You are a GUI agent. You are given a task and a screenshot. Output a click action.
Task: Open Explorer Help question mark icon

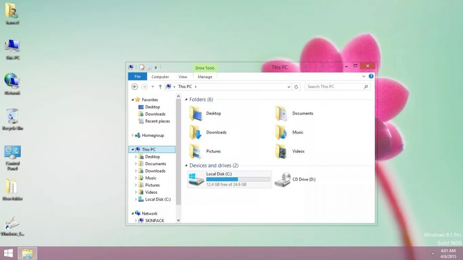click(371, 76)
